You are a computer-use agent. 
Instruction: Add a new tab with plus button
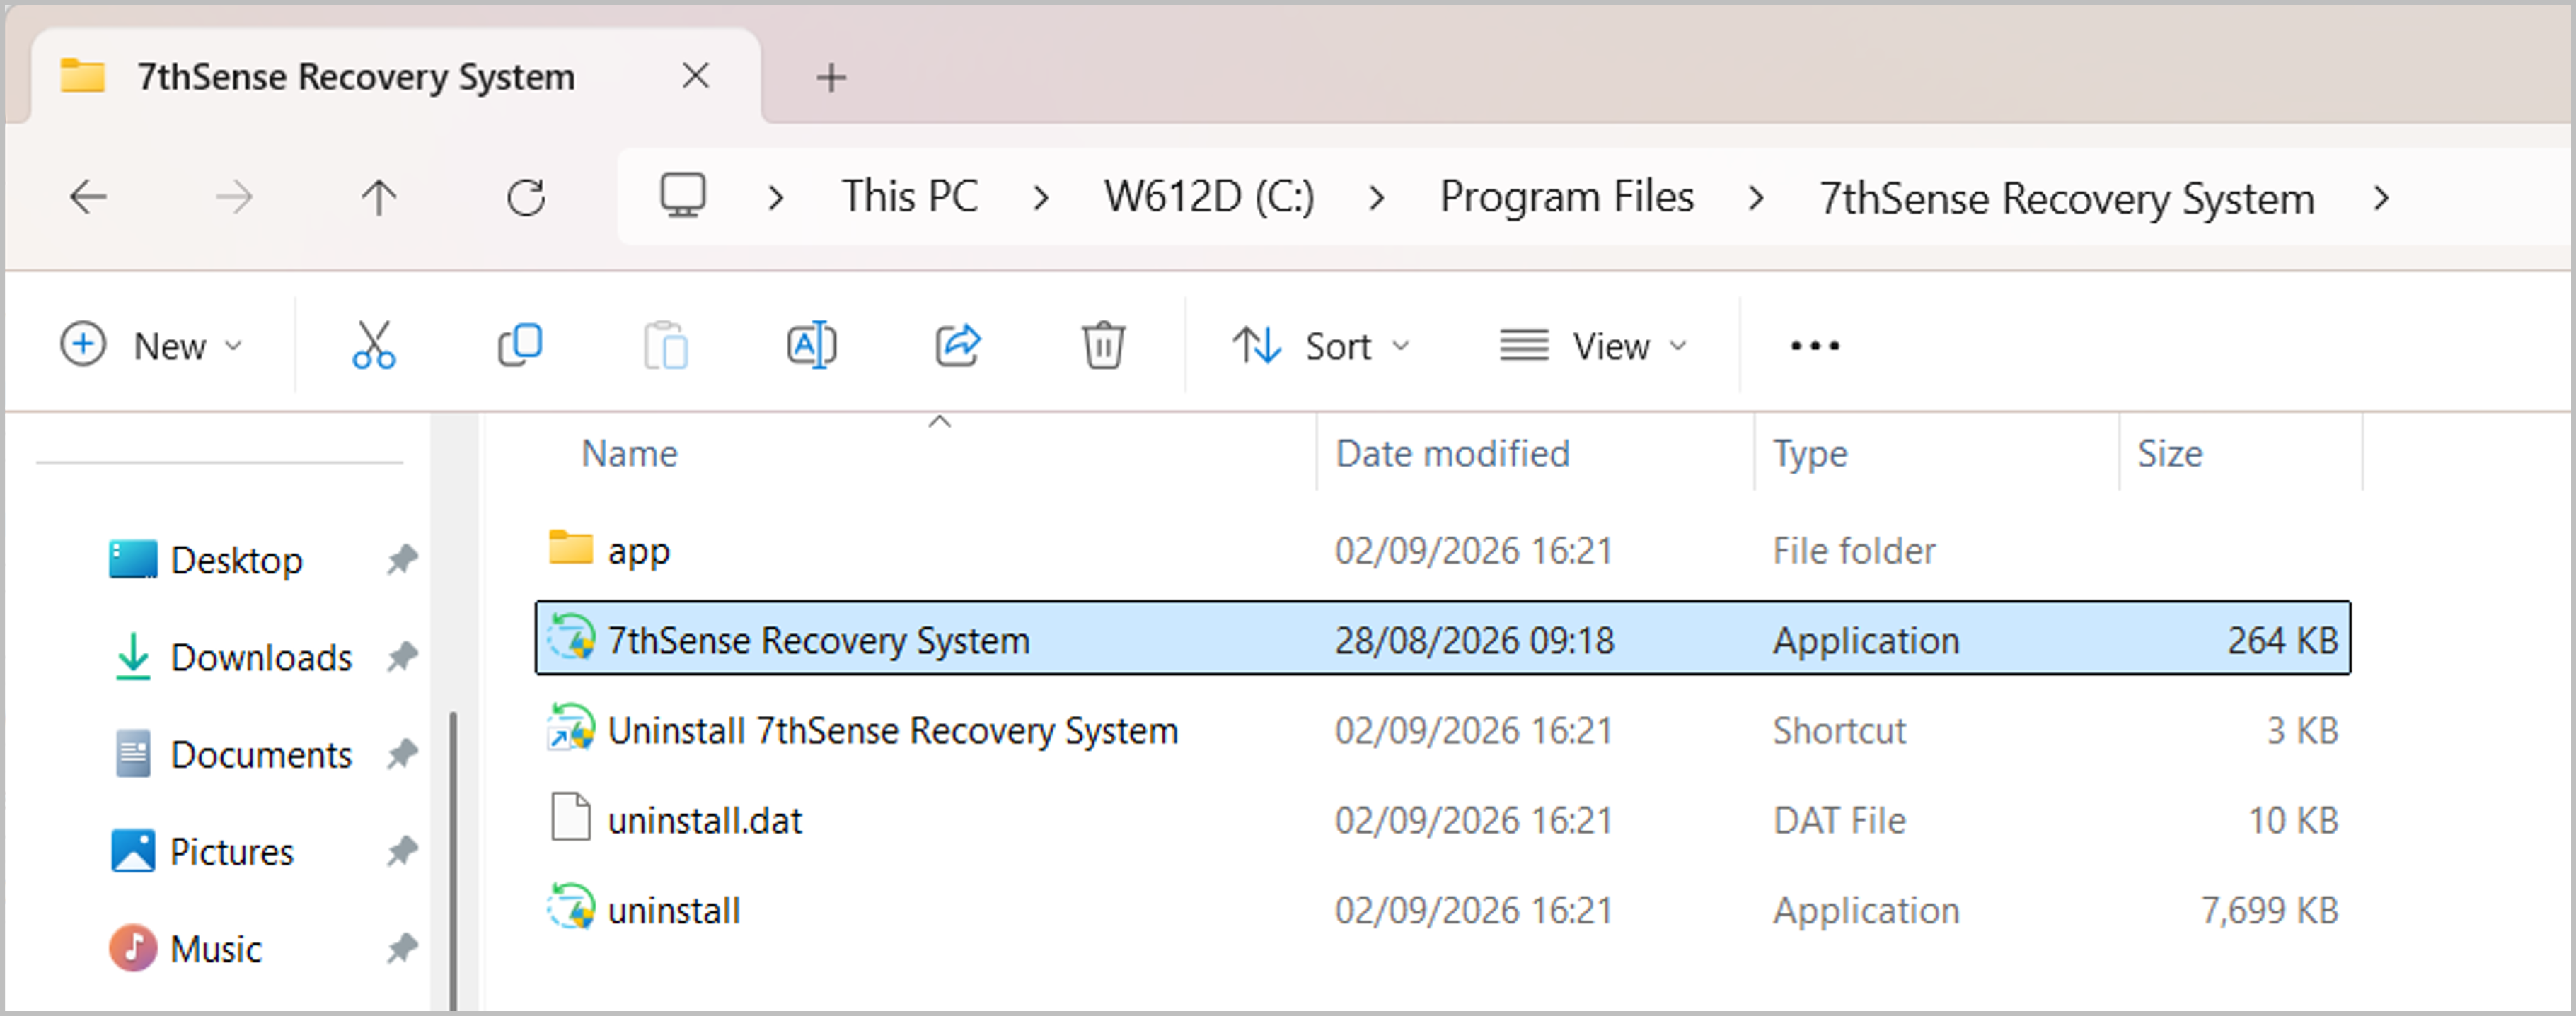(x=831, y=77)
